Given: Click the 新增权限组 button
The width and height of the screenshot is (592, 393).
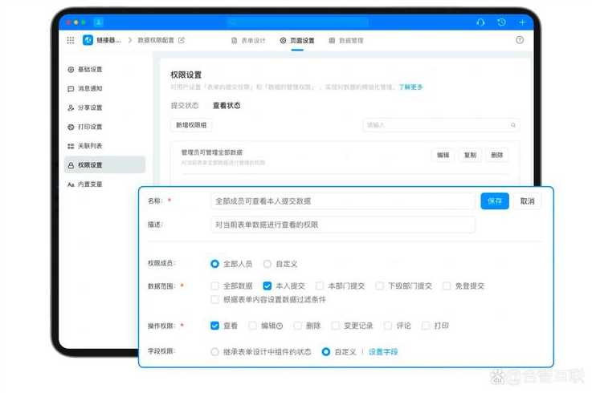Looking at the screenshot, I should click(x=191, y=125).
